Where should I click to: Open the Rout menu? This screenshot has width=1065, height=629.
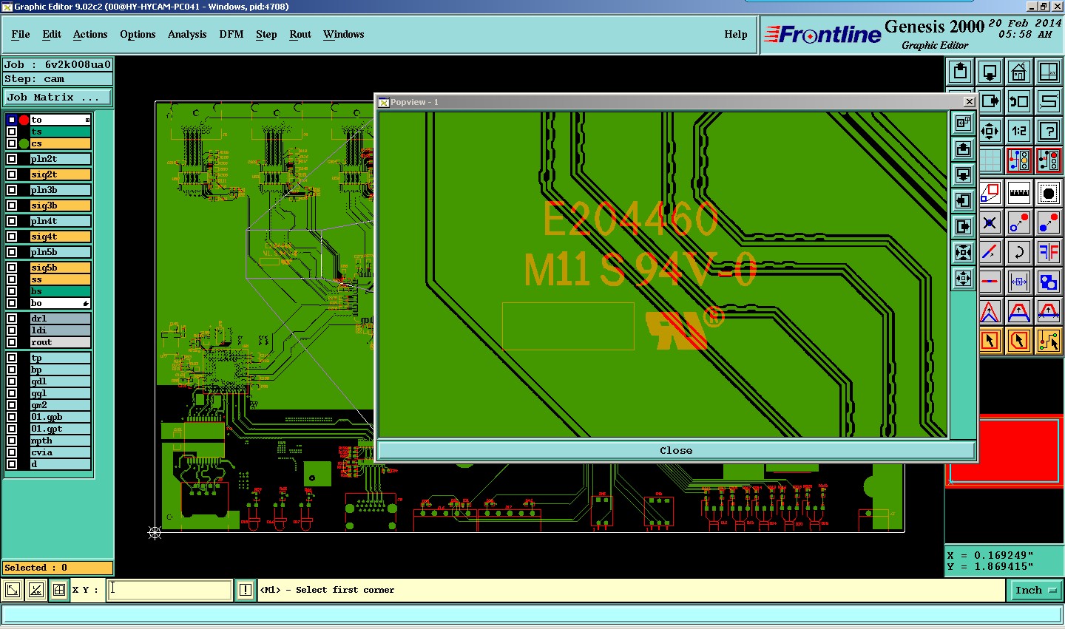[300, 34]
